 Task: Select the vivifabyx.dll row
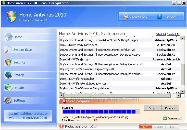click(120, 69)
